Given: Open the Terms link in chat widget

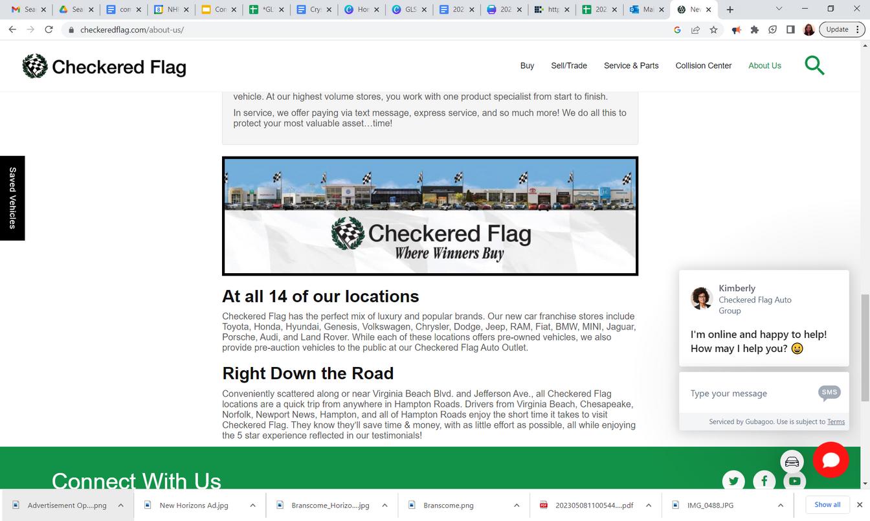Looking at the screenshot, I should tap(836, 422).
